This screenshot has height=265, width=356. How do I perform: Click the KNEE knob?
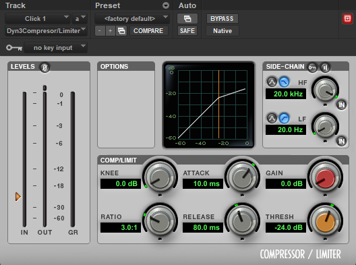pos(160,177)
